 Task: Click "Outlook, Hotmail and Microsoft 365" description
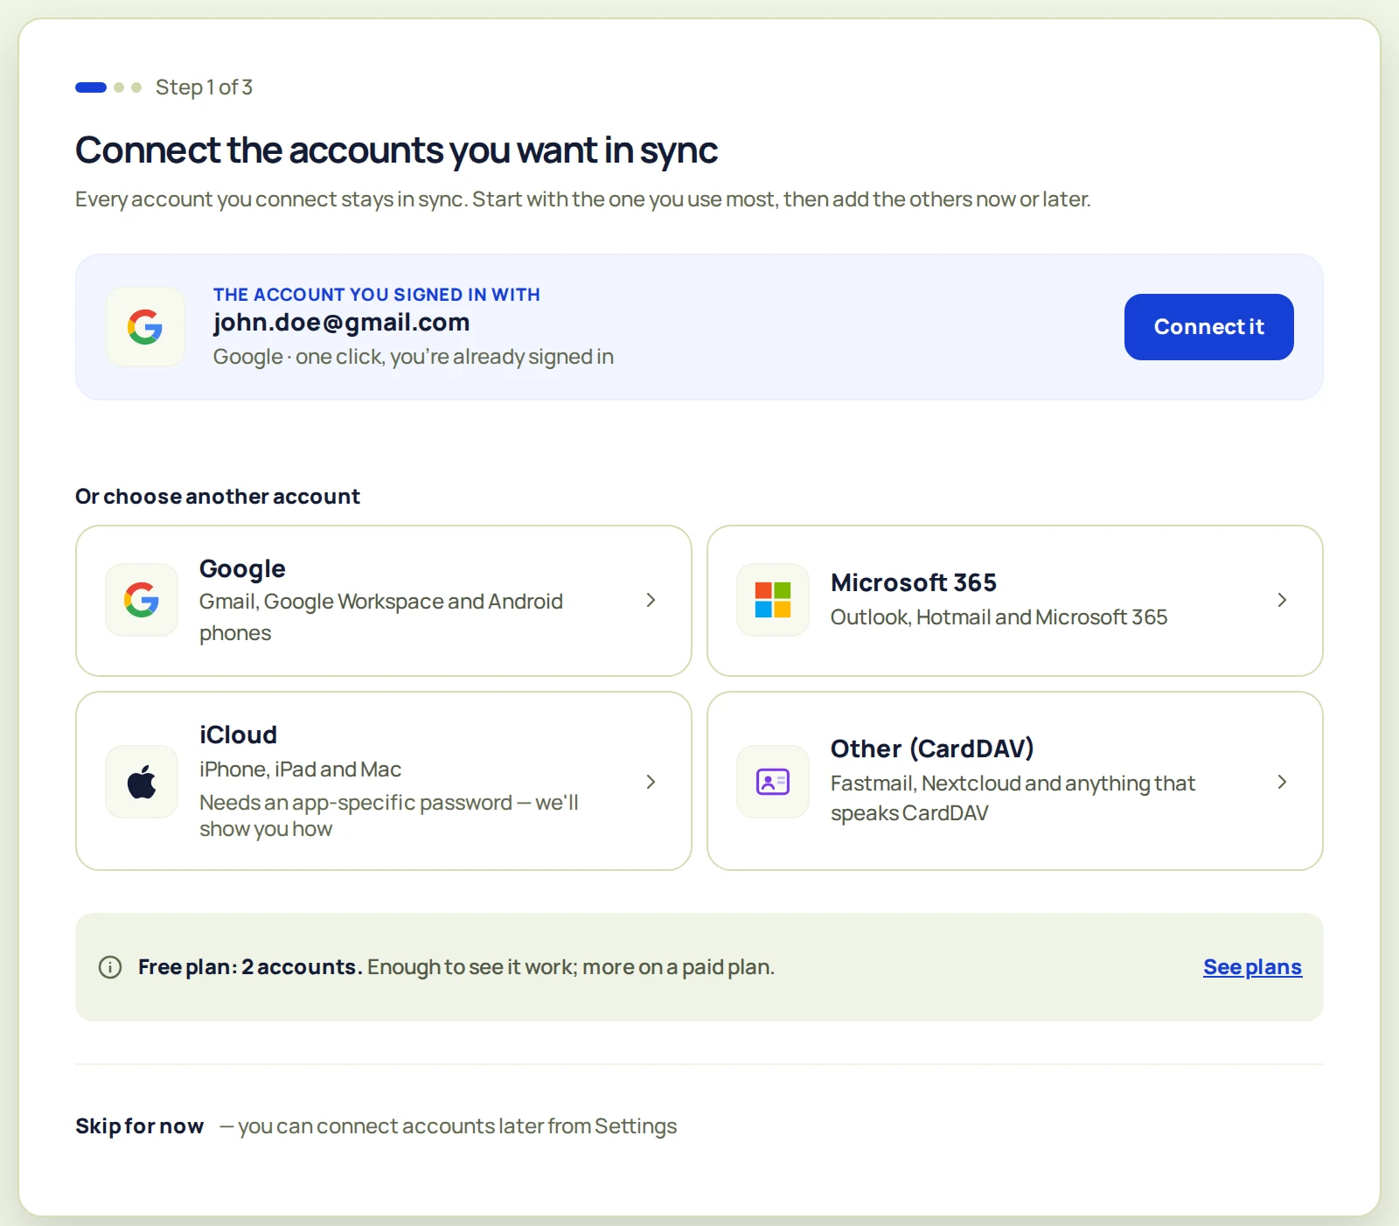click(999, 617)
